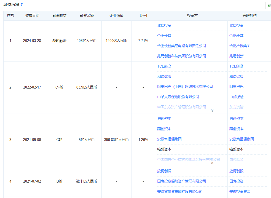
Task: Open 合肥长鑫集成电路有限责任公司 investor link
Action: coord(181,46)
